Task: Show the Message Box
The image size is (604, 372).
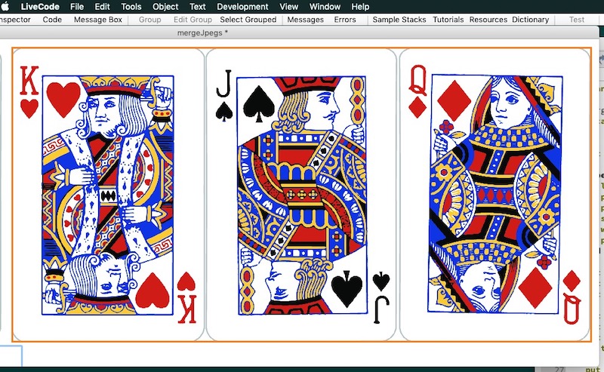Action: pos(98,20)
